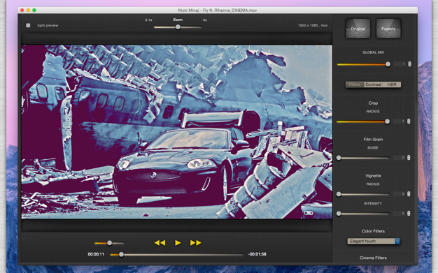Image resolution: width=438 pixels, height=273 pixels.
Task: Switch to the Filters tab
Action: [355, 84]
